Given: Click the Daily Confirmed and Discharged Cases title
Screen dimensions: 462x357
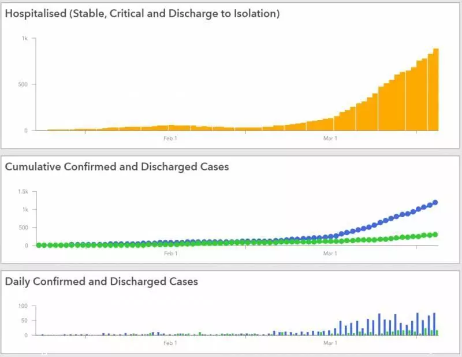Looking at the screenshot, I should coord(102,281).
